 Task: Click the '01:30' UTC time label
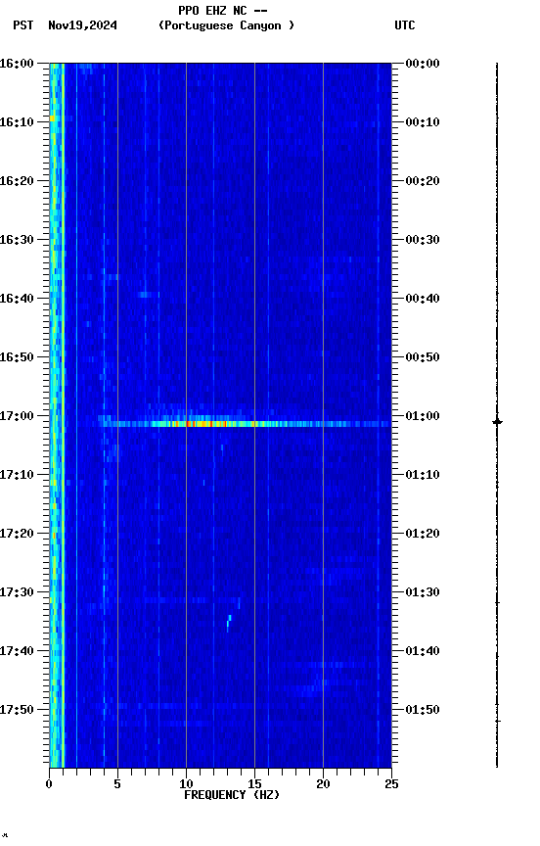point(423,592)
